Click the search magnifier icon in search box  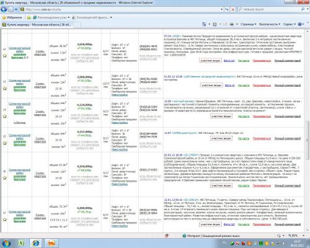[303, 9]
